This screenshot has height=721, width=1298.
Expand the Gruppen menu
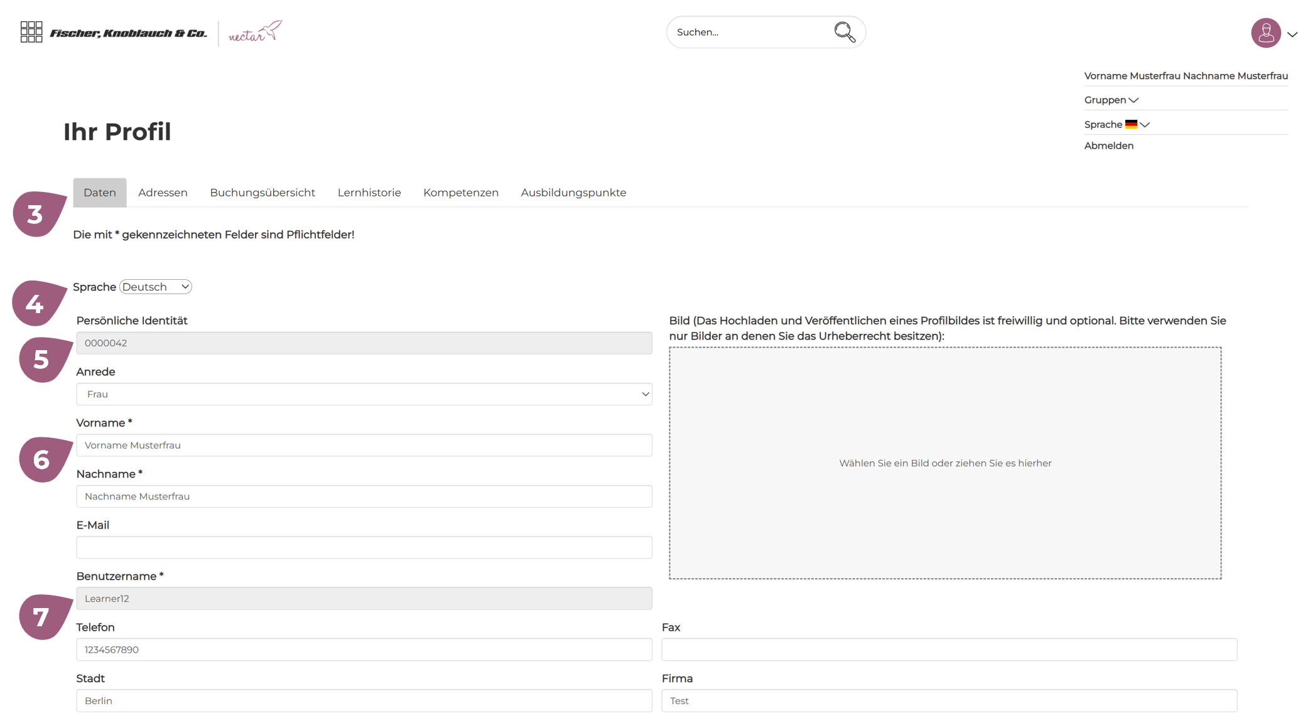[1111, 100]
